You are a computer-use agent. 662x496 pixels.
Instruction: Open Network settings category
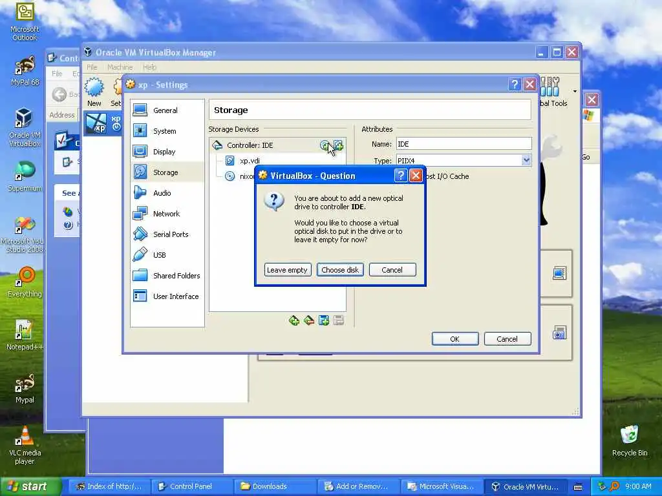pyautogui.click(x=167, y=214)
